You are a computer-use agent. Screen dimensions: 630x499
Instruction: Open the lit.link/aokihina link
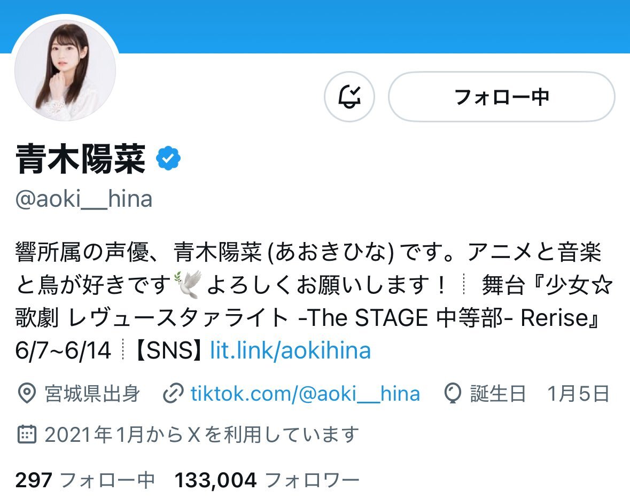point(290,350)
